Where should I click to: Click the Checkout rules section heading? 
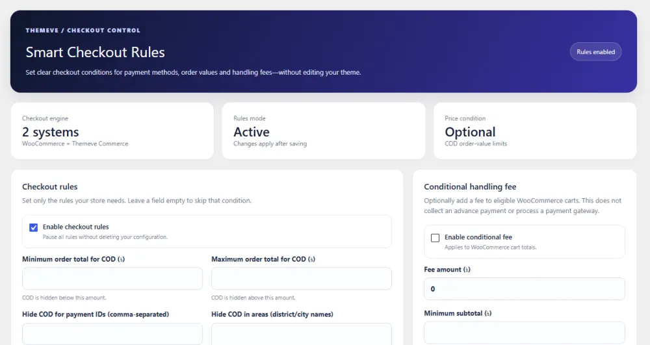tap(50, 186)
